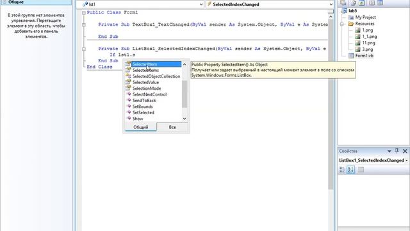Collapse the TextBox1_TextChanged sub outline

point(84,25)
